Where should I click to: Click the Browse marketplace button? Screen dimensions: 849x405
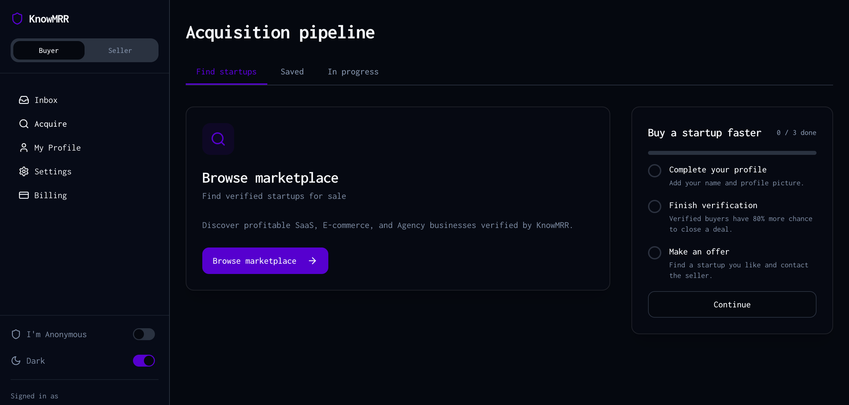click(265, 261)
